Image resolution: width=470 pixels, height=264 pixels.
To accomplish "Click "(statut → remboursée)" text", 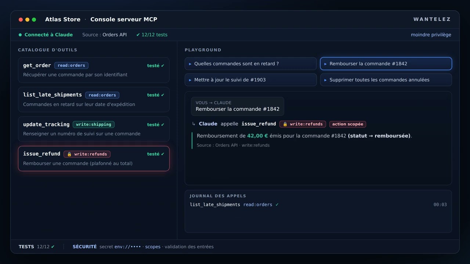I will 379,136.
